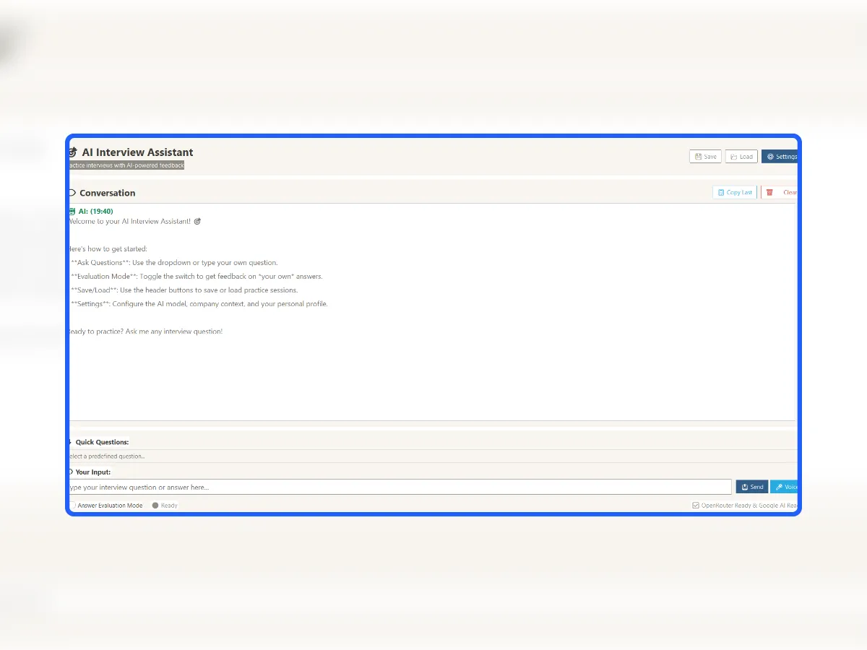Viewport: 867px width, 650px height.
Task: Click the line about Evaluation Mode toggle
Action: 196,277
